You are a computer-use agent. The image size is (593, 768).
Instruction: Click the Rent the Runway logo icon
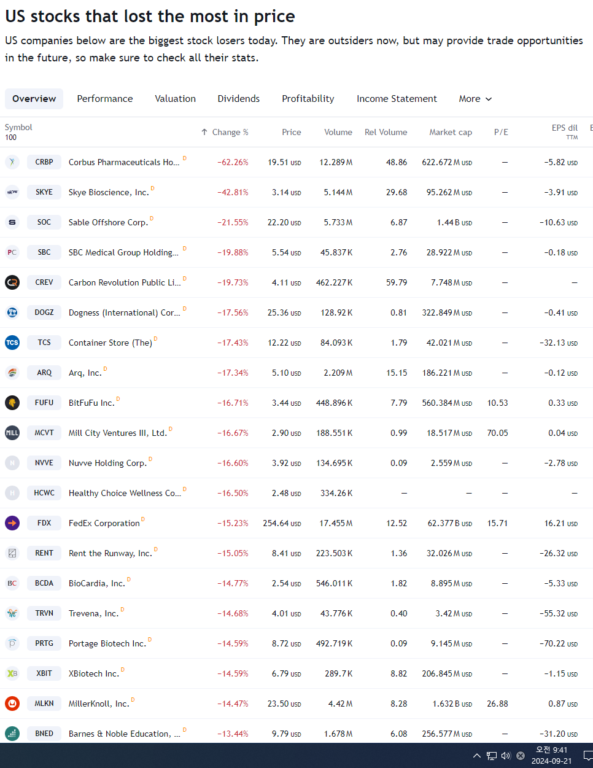pos(12,553)
